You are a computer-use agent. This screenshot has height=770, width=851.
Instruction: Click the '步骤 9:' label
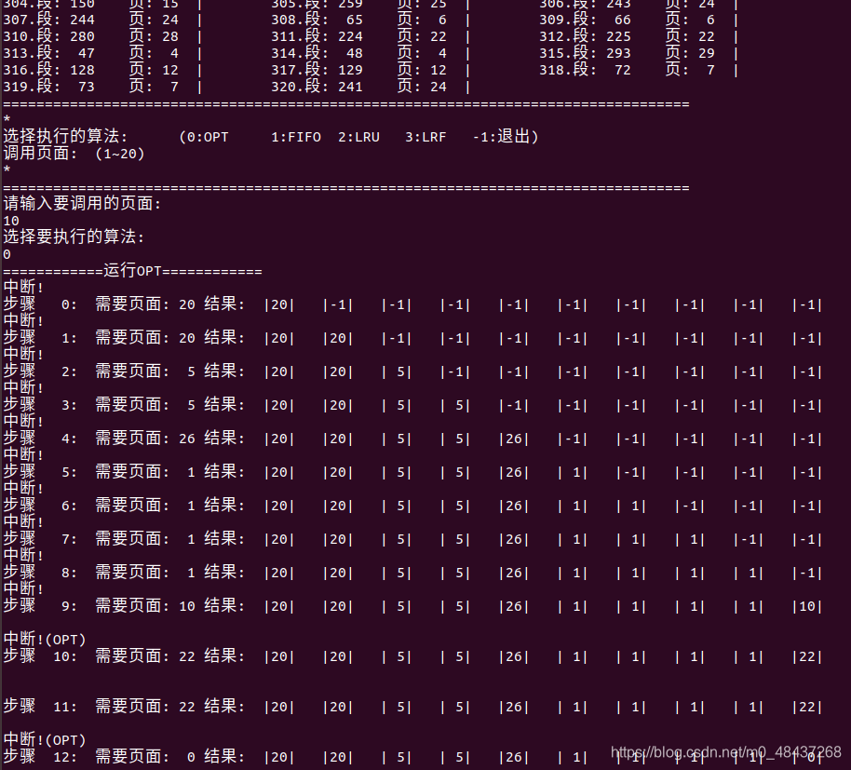pyautogui.click(x=40, y=606)
